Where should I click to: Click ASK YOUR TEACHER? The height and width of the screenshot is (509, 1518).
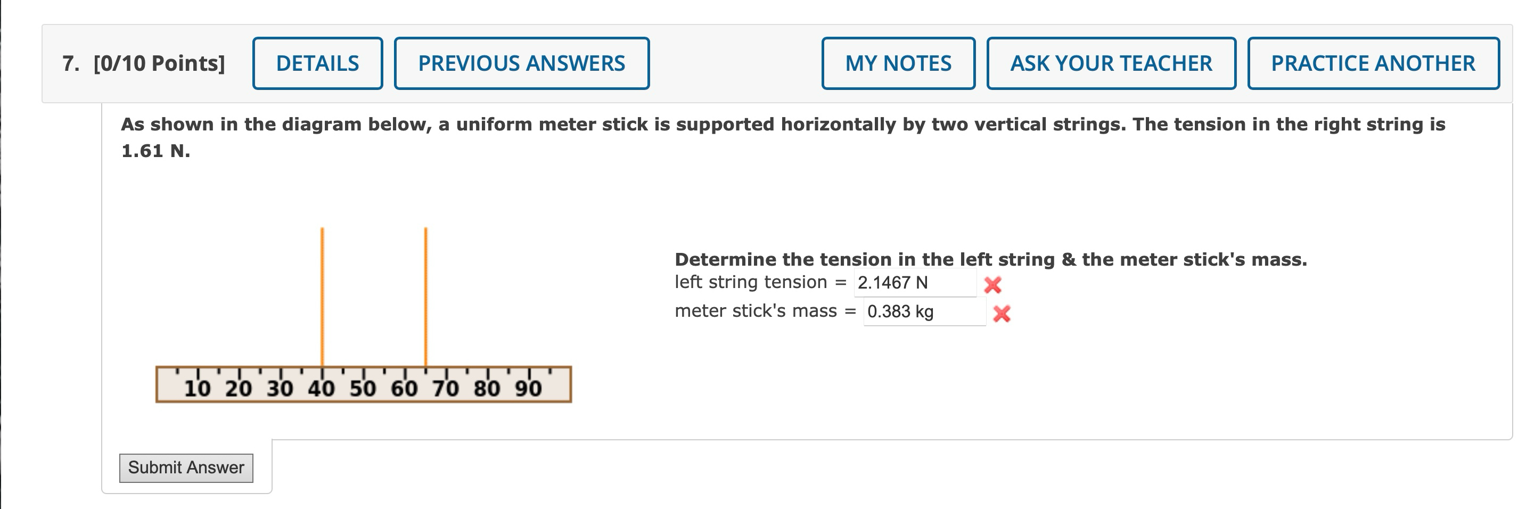(x=1111, y=62)
